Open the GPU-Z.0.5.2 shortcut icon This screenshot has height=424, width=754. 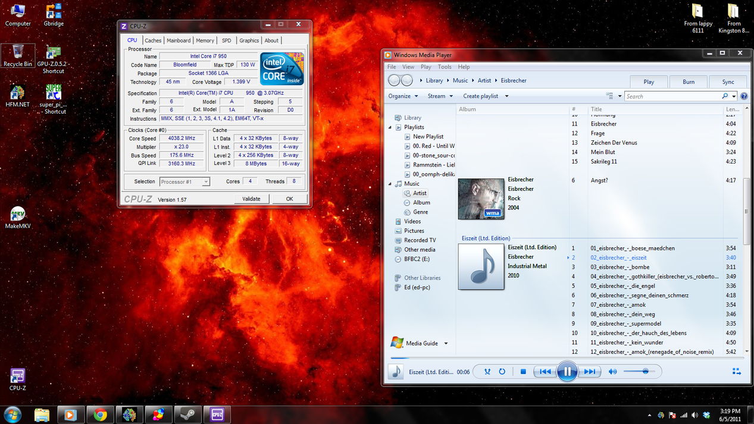point(53,59)
